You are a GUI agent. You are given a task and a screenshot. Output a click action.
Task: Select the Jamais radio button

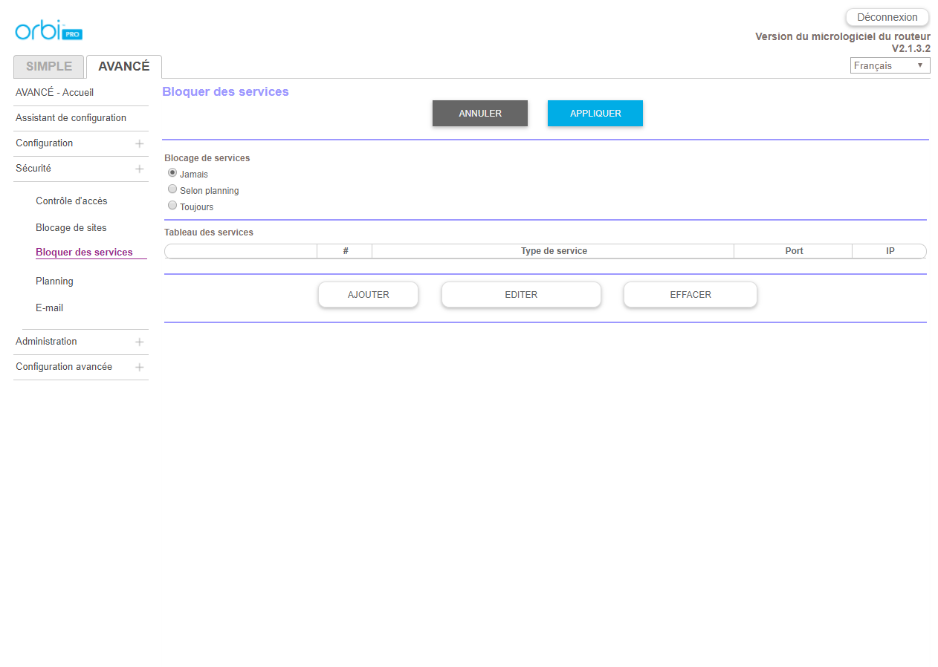click(172, 172)
